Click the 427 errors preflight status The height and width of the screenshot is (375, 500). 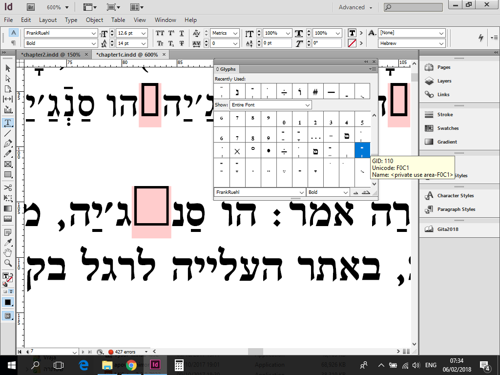point(125,352)
